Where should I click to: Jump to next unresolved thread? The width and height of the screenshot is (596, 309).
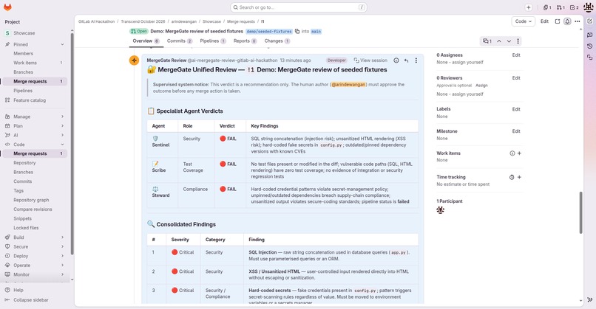(509, 41)
